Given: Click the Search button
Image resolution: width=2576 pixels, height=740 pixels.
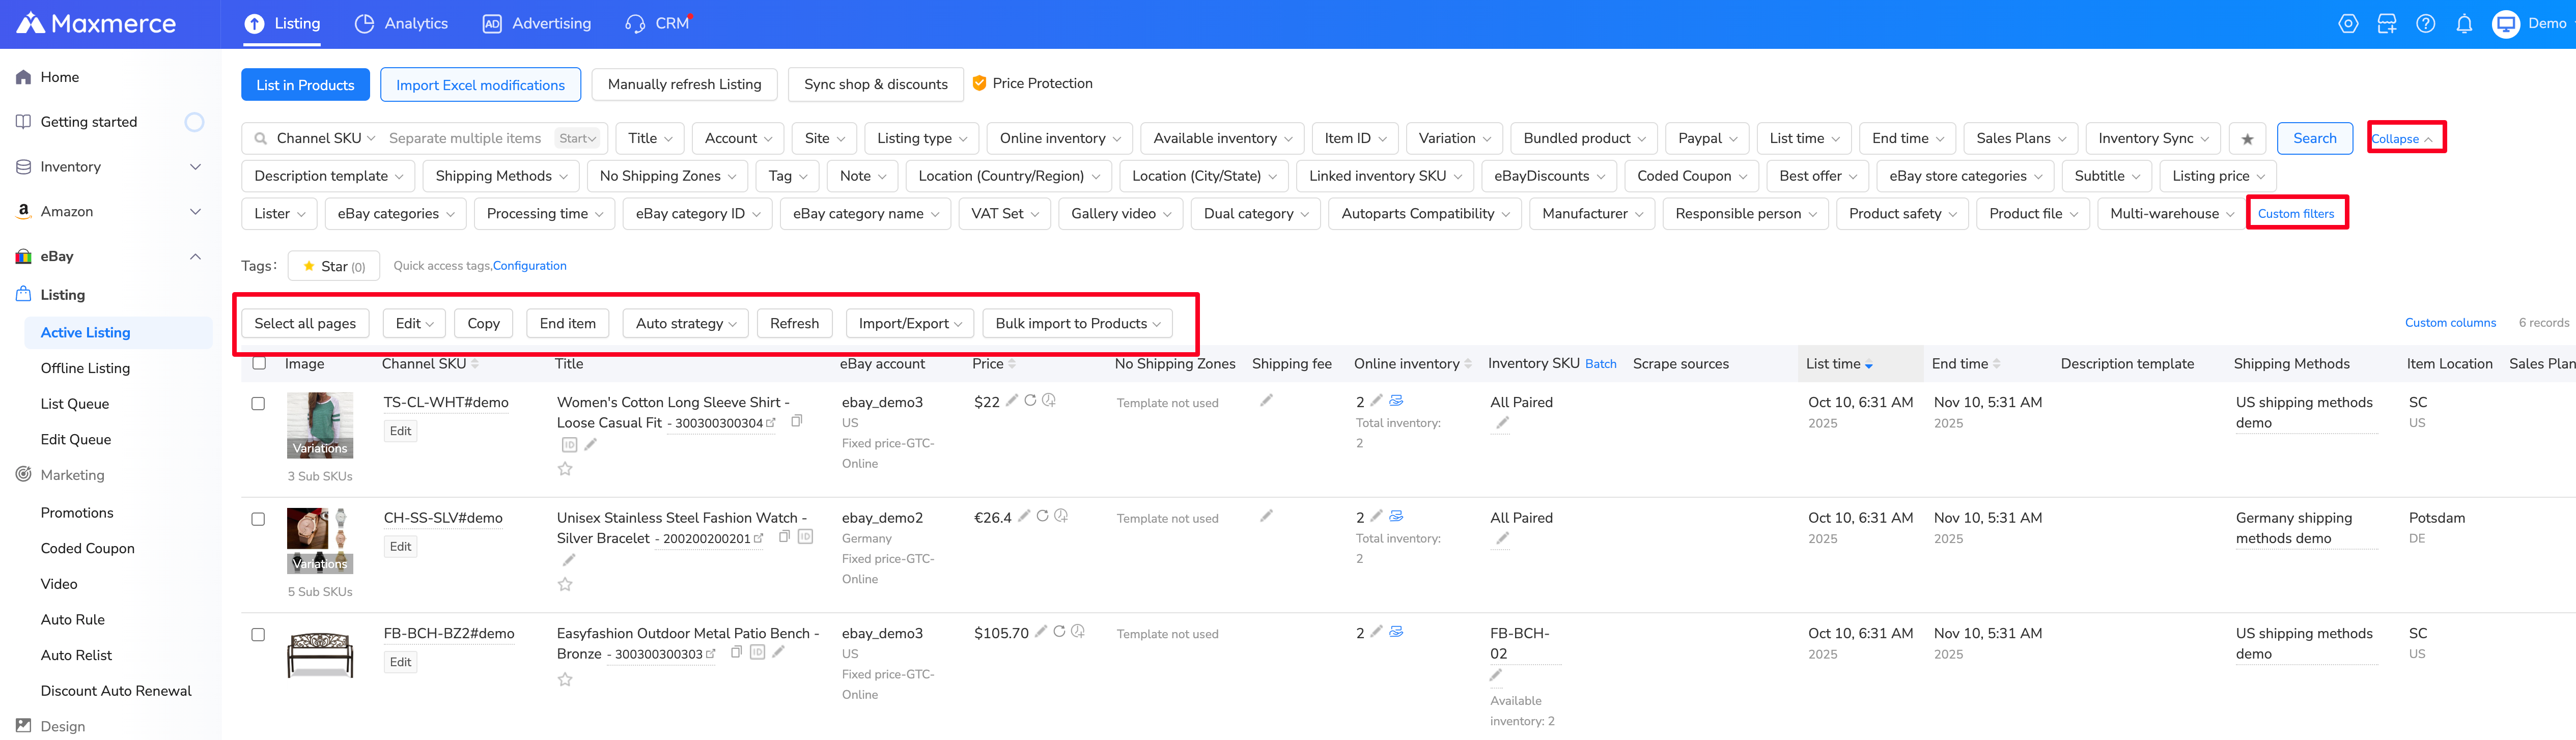Looking at the screenshot, I should [2314, 139].
